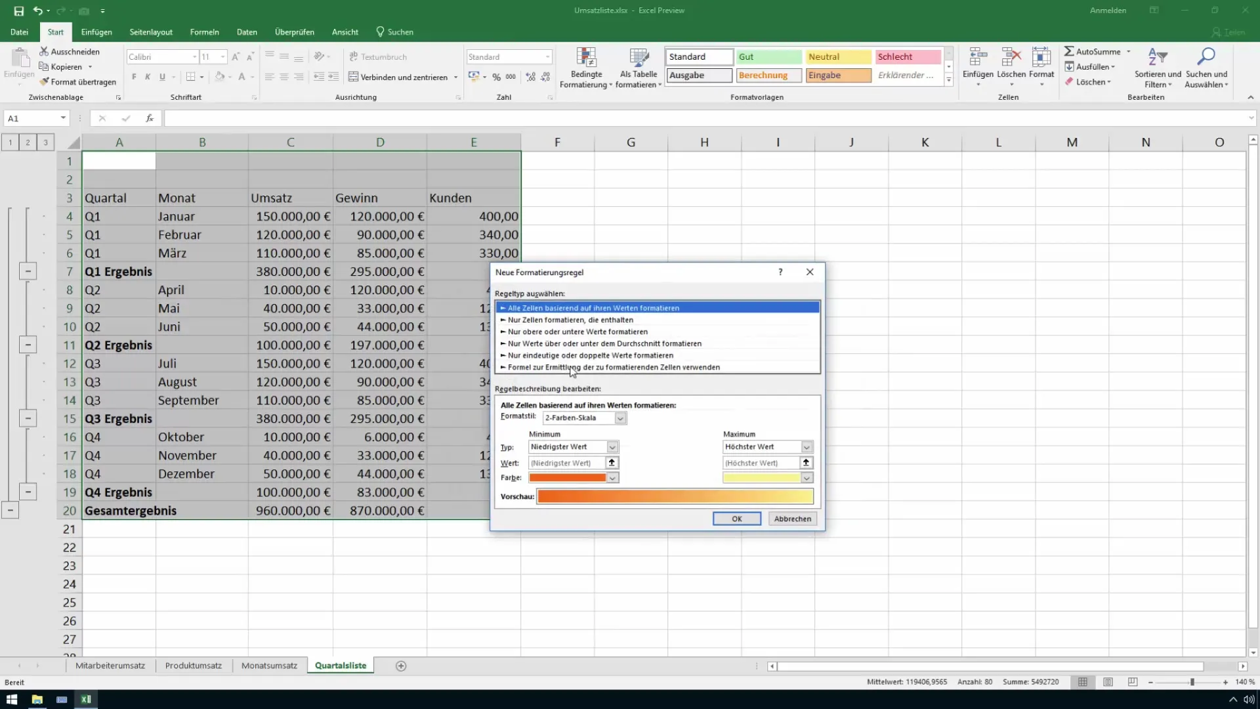The height and width of the screenshot is (709, 1260).
Task: Click the thousands separator 000 icon
Action: pos(511,77)
